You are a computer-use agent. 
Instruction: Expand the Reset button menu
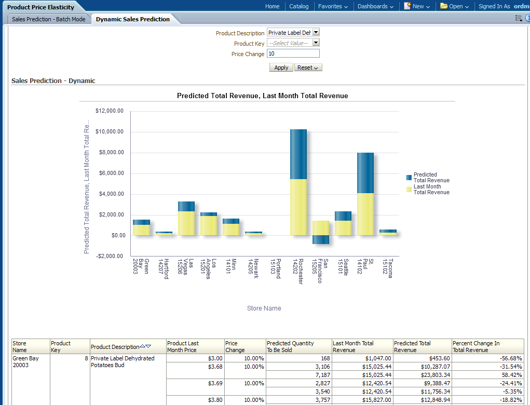coord(308,67)
